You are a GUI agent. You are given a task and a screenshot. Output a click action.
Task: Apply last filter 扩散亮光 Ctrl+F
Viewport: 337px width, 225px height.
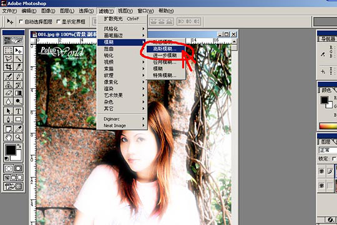(122, 19)
